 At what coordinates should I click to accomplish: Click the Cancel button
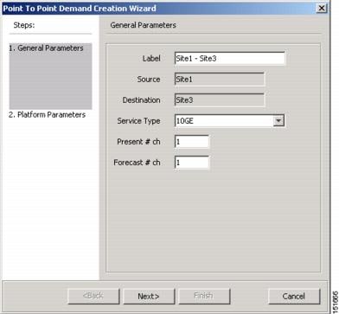click(294, 296)
